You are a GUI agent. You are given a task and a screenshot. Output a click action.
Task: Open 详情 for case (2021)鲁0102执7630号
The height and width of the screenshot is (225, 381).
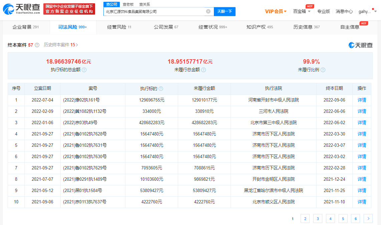click(x=362, y=157)
